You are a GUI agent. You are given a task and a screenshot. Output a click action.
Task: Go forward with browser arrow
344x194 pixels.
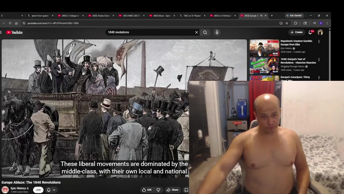[x=3, y=23]
